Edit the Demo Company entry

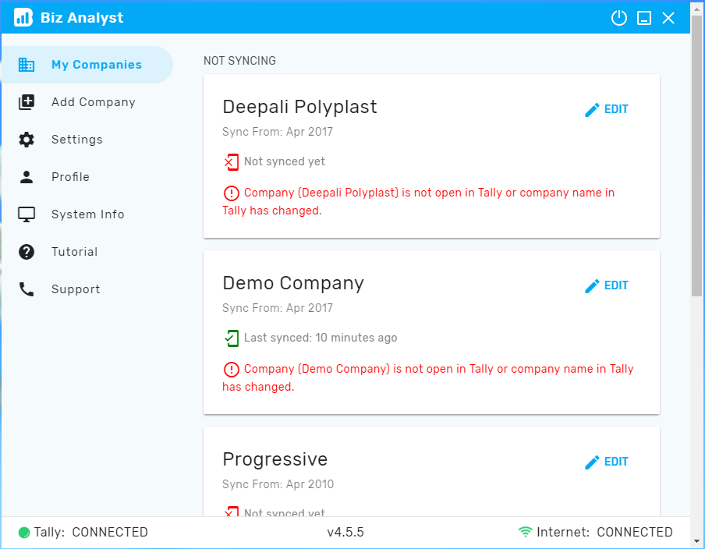click(606, 285)
